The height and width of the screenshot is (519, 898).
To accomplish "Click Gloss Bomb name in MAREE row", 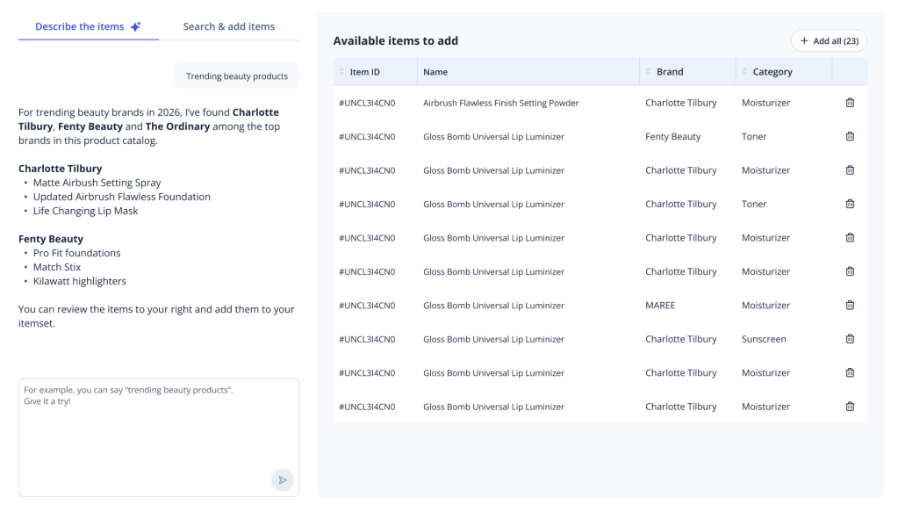I will [x=493, y=306].
